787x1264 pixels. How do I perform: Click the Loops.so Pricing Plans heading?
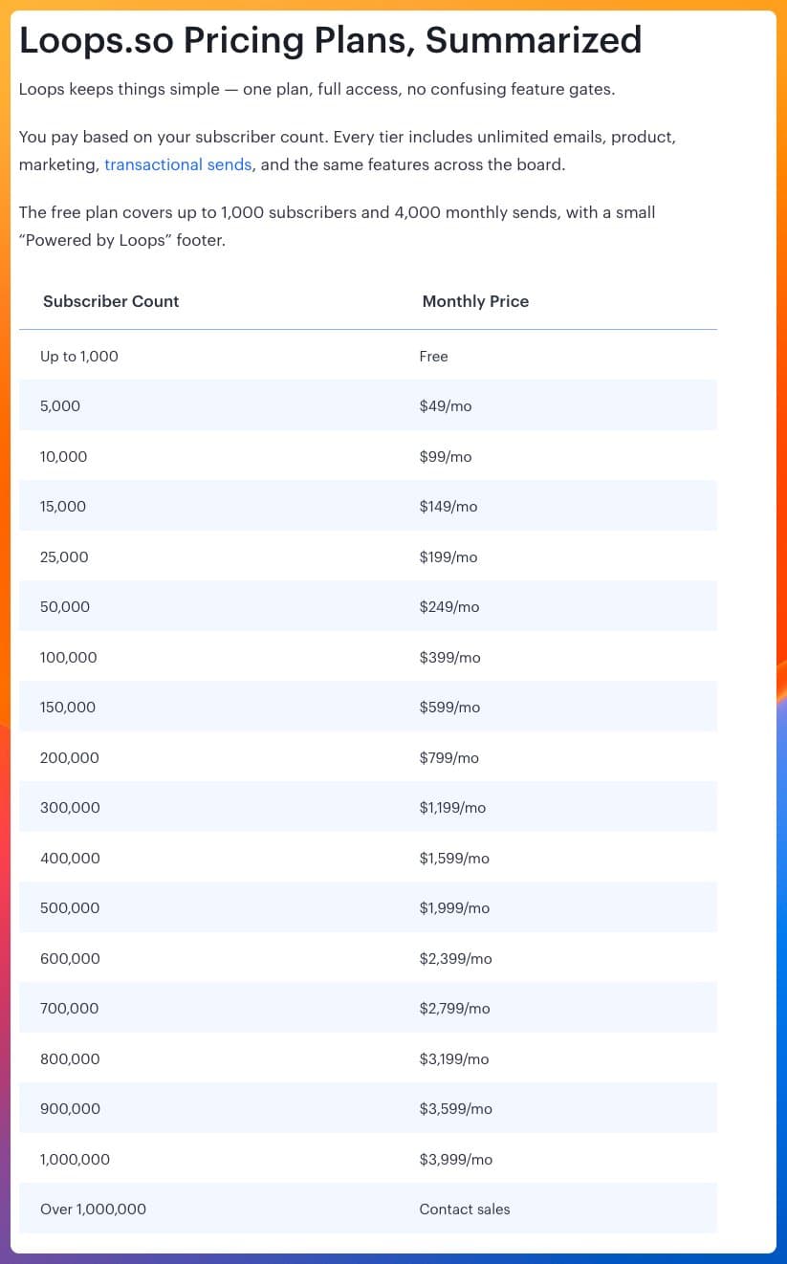click(x=330, y=41)
